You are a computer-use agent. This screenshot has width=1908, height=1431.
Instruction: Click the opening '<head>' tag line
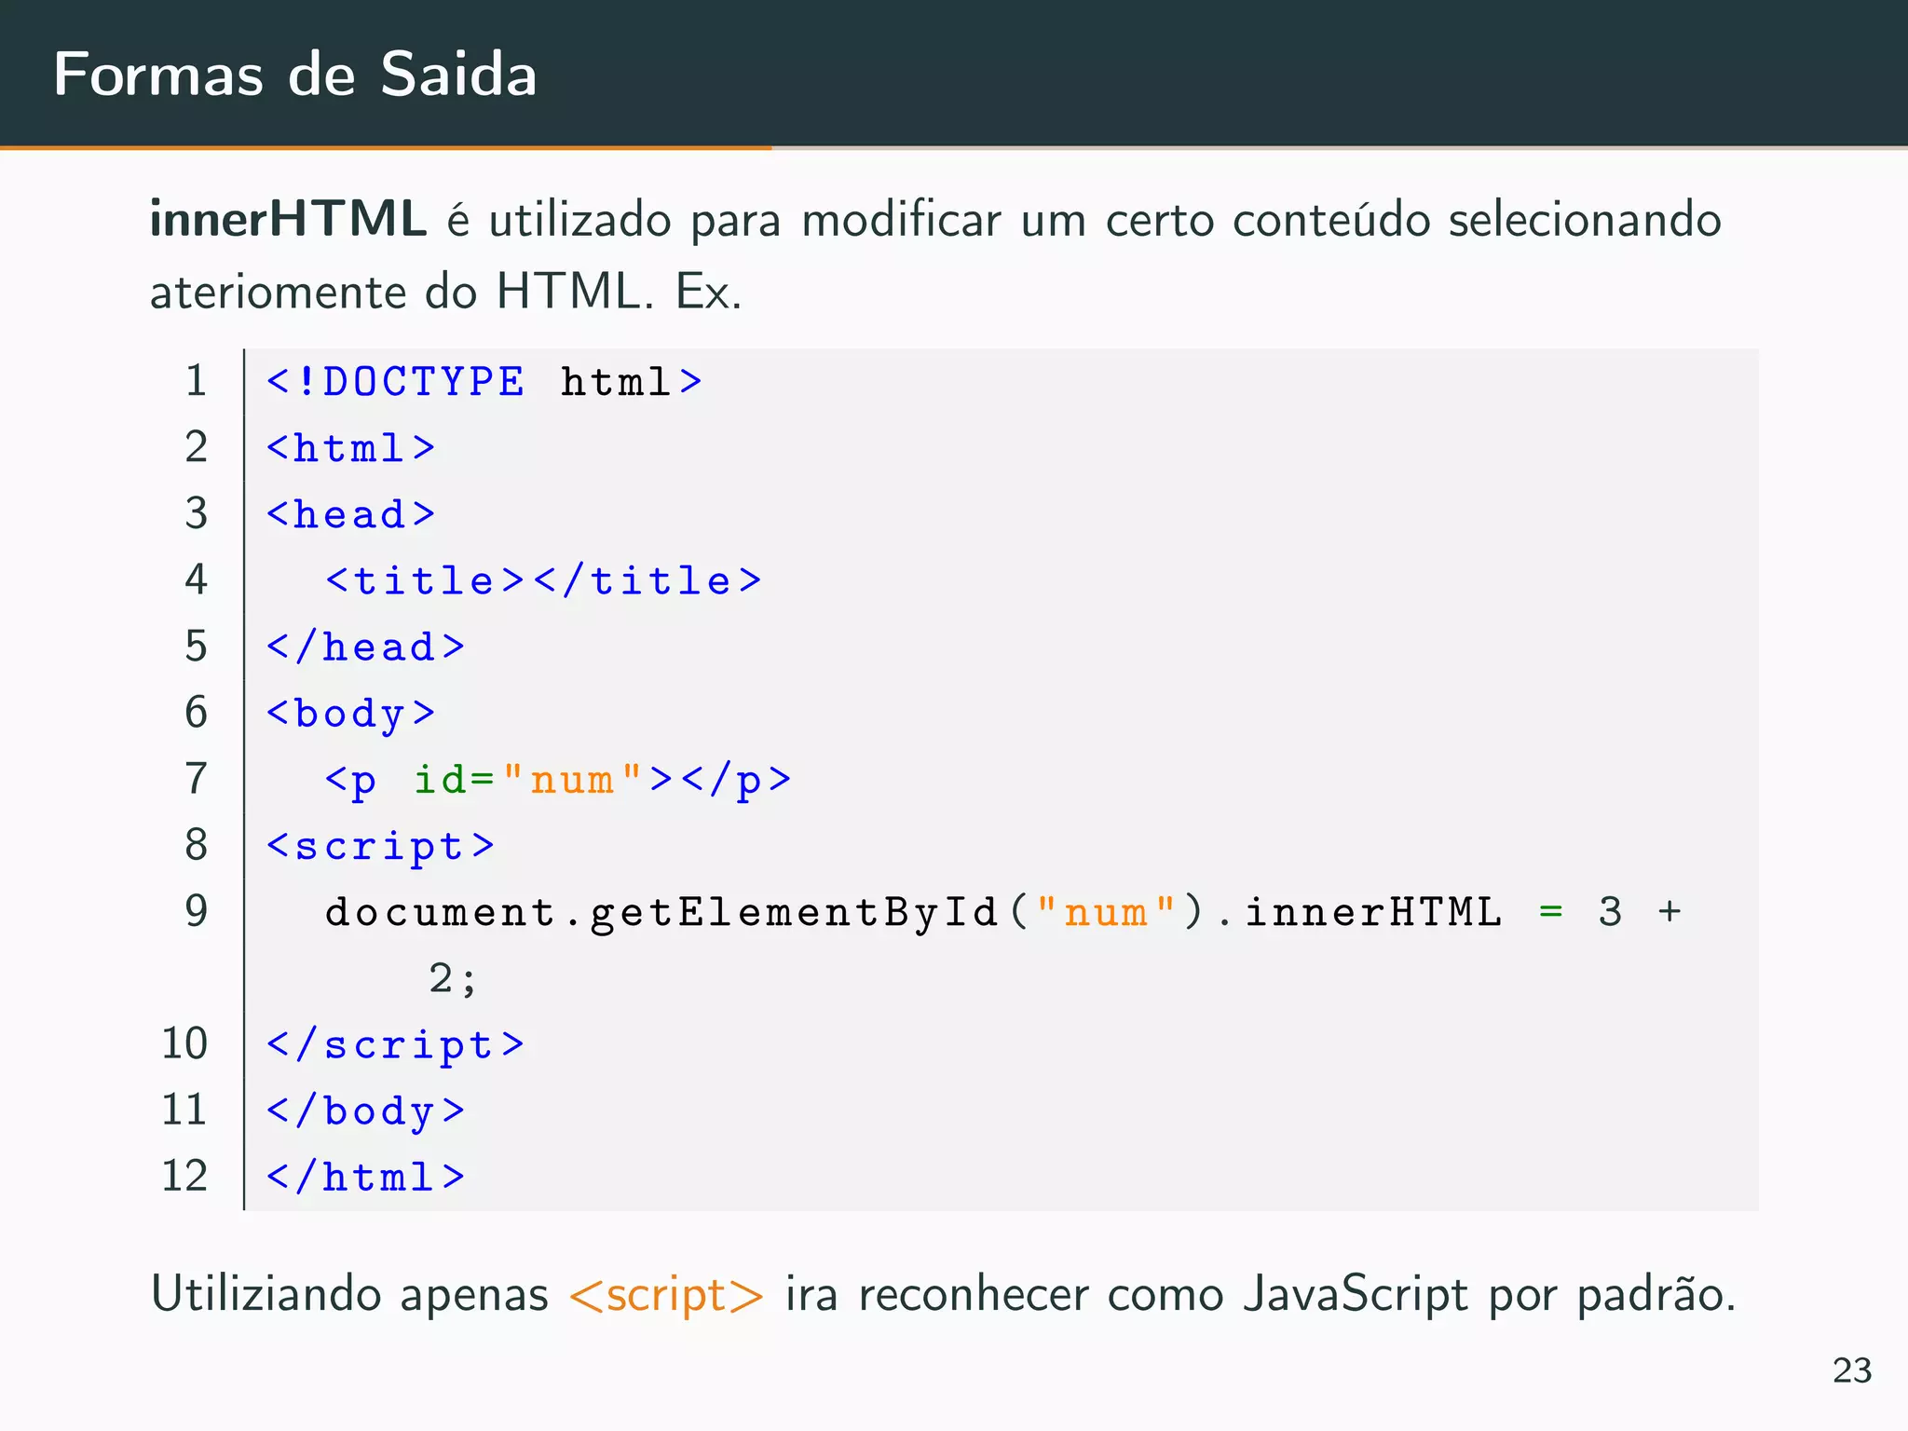pos(350,514)
